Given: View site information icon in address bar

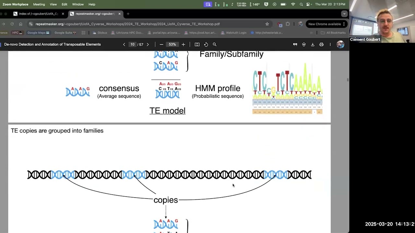Looking at the screenshot, I should click(30, 24).
